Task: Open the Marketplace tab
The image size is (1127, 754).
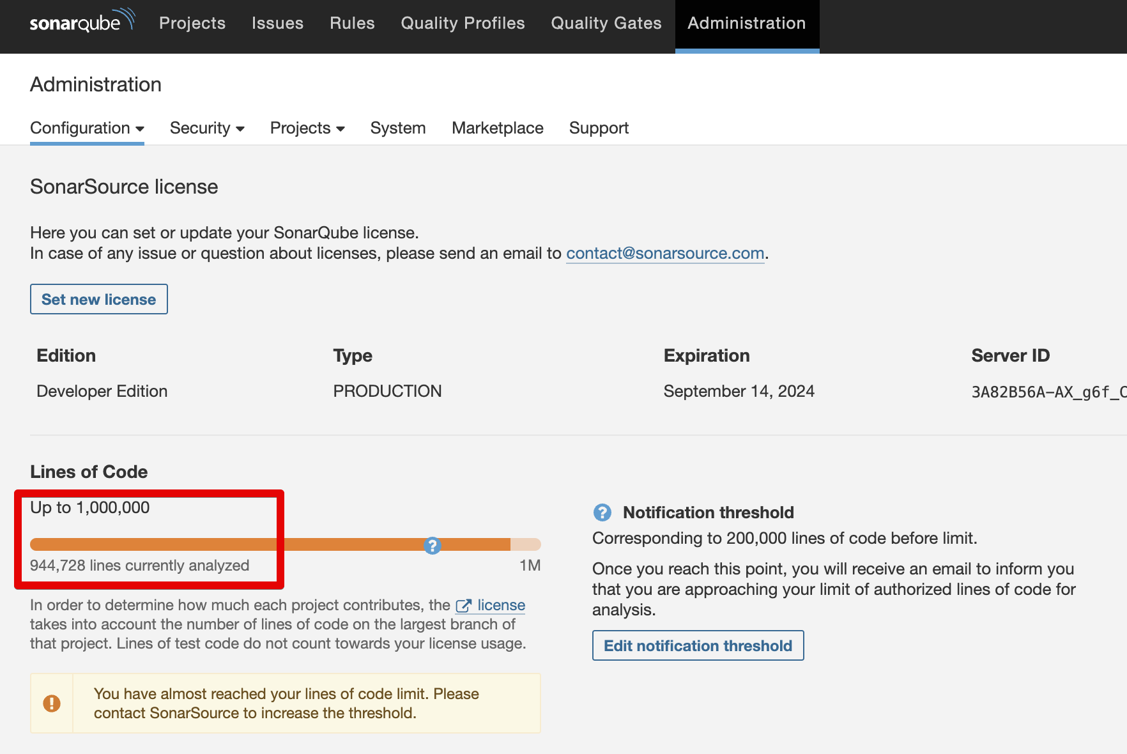Action: (498, 128)
